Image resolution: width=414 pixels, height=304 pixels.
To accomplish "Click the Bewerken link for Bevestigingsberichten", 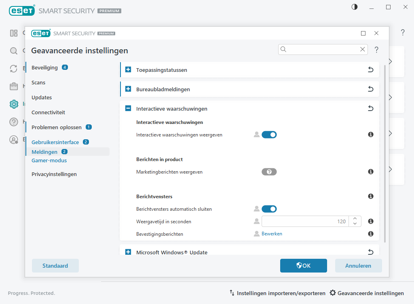I will pos(272,234).
